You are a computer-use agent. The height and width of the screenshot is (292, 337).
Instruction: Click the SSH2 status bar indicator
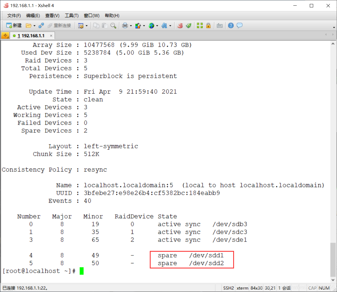pyautogui.click(x=228, y=288)
